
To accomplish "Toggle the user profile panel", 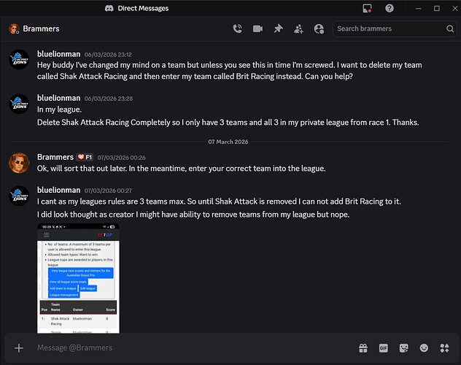I will tap(319, 29).
